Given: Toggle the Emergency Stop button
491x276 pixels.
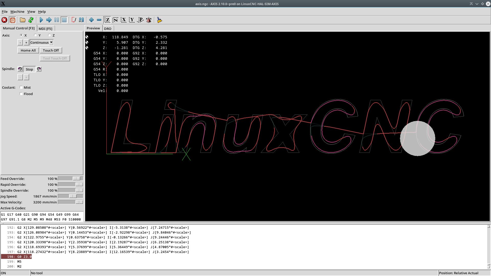Looking at the screenshot, I should point(4,20).
